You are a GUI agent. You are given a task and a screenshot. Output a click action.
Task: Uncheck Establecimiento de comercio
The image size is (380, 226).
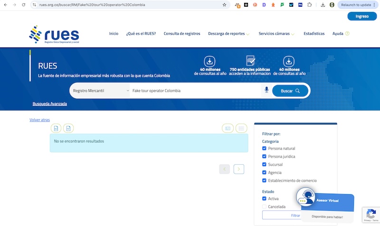(264, 180)
